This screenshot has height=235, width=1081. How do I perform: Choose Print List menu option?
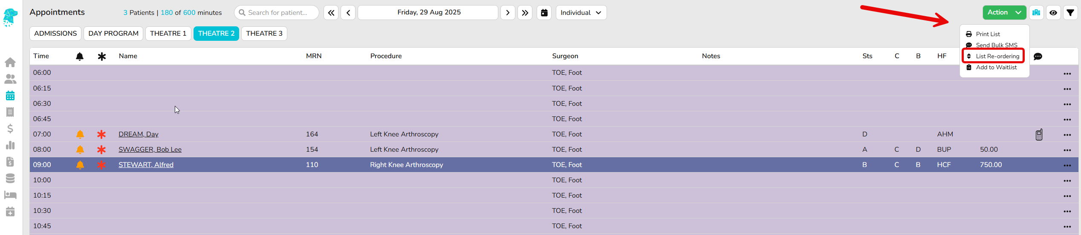(x=988, y=34)
